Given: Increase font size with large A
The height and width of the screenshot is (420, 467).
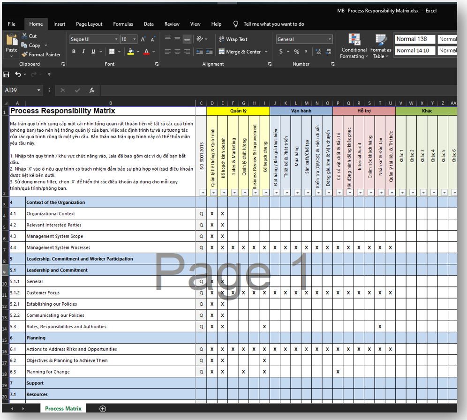Looking at the screenshot, I should [143, 39].
